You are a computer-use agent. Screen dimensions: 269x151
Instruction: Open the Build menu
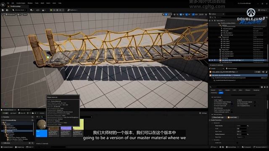click(42, 3)
